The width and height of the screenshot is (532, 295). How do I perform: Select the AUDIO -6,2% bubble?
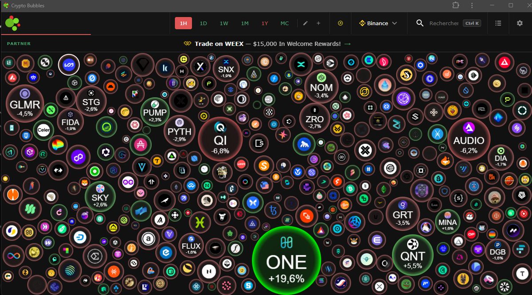(x=469, y=139)
